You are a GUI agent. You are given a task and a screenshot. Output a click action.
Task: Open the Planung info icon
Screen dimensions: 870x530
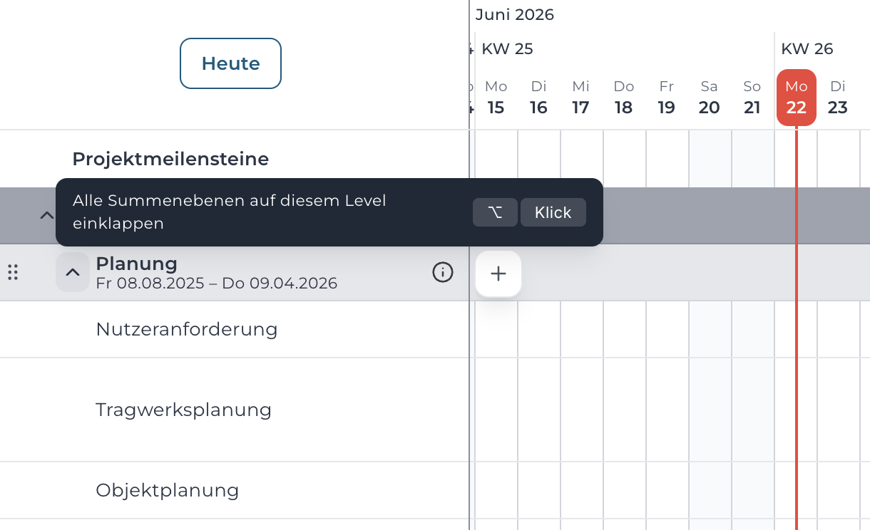point(443,272)
